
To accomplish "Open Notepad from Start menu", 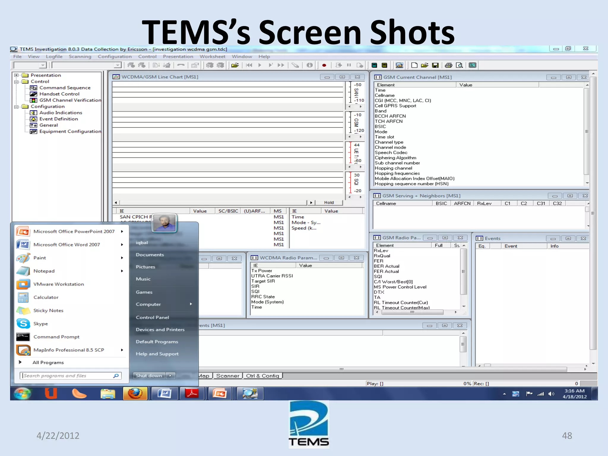I will 44,271.
